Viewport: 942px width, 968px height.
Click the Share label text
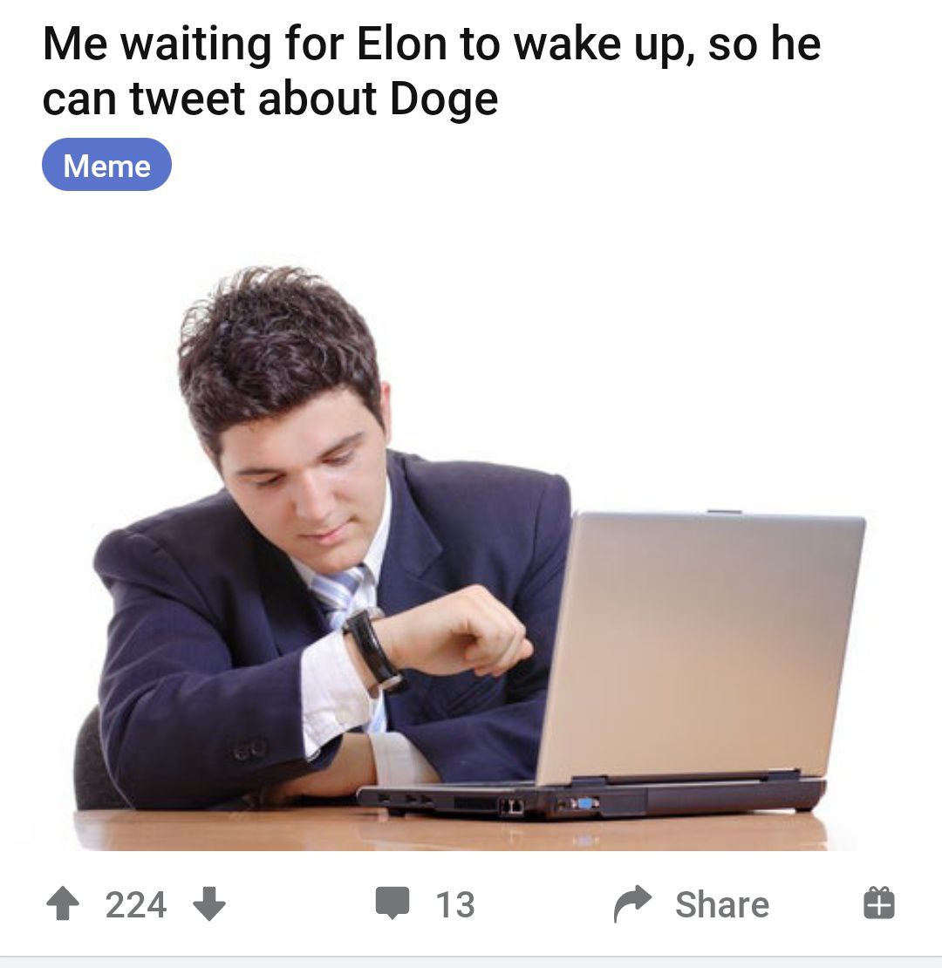[722, 905]
